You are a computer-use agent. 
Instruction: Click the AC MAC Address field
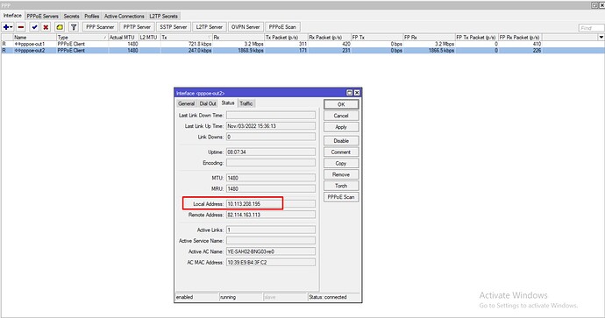tap(270, 262)
